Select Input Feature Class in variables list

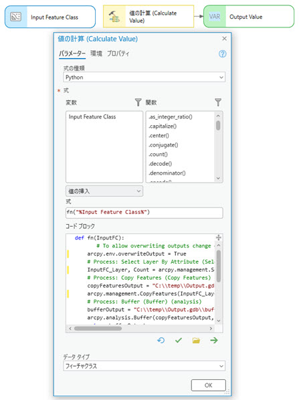coord(92,117)
